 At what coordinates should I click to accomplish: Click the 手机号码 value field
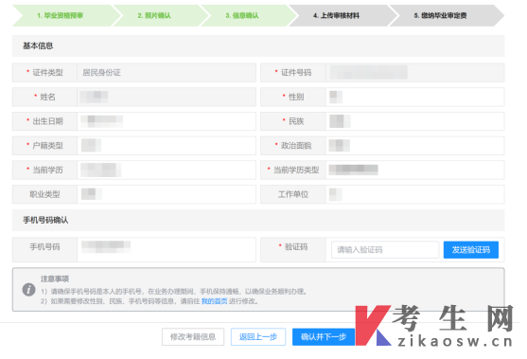click(x=167, y=249)
